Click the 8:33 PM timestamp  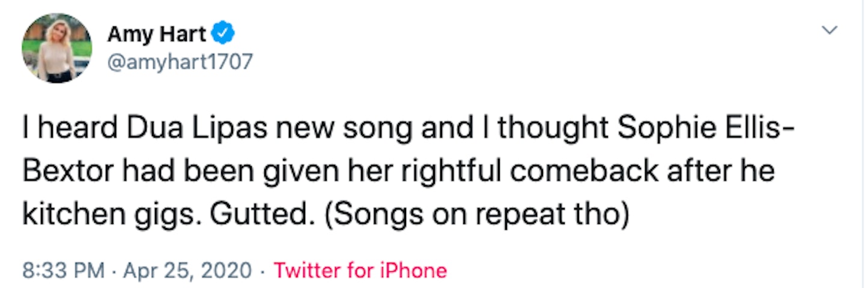pos(63,271)
